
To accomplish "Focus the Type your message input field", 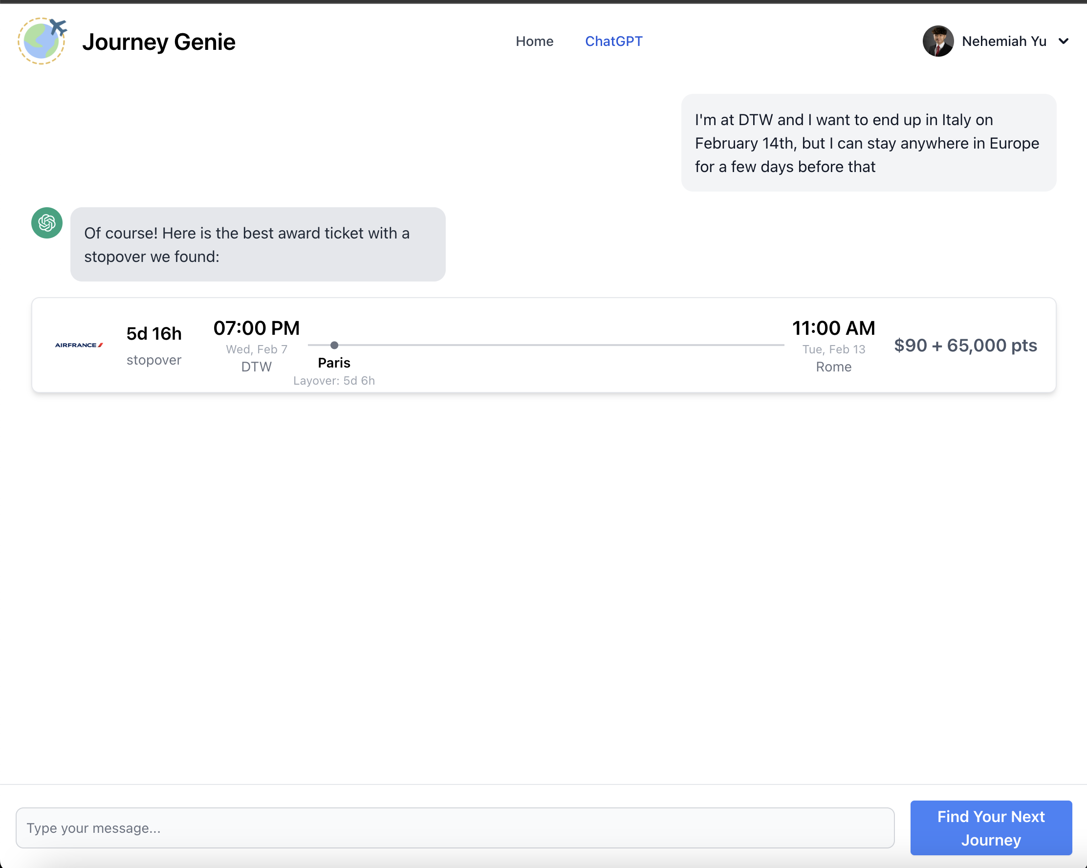I will (x=455, y=827).
